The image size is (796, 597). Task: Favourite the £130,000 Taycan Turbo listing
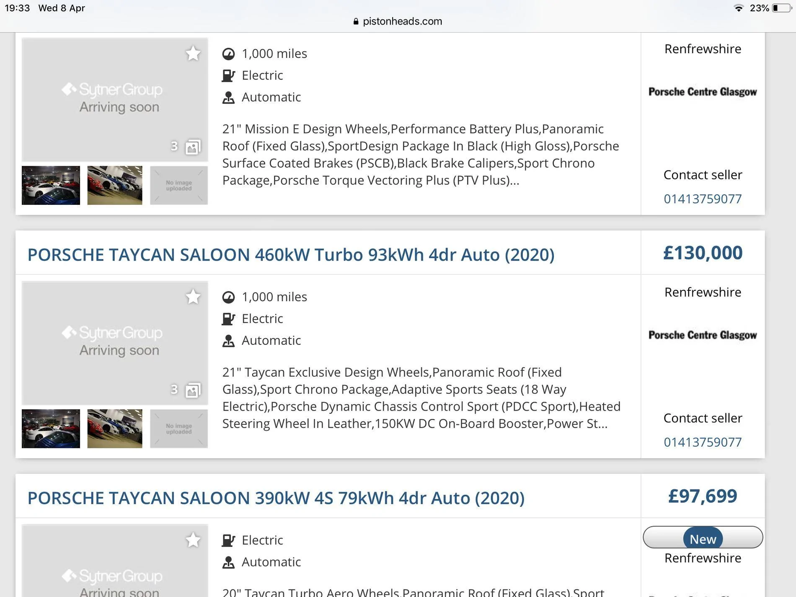[x=193, y=297]
